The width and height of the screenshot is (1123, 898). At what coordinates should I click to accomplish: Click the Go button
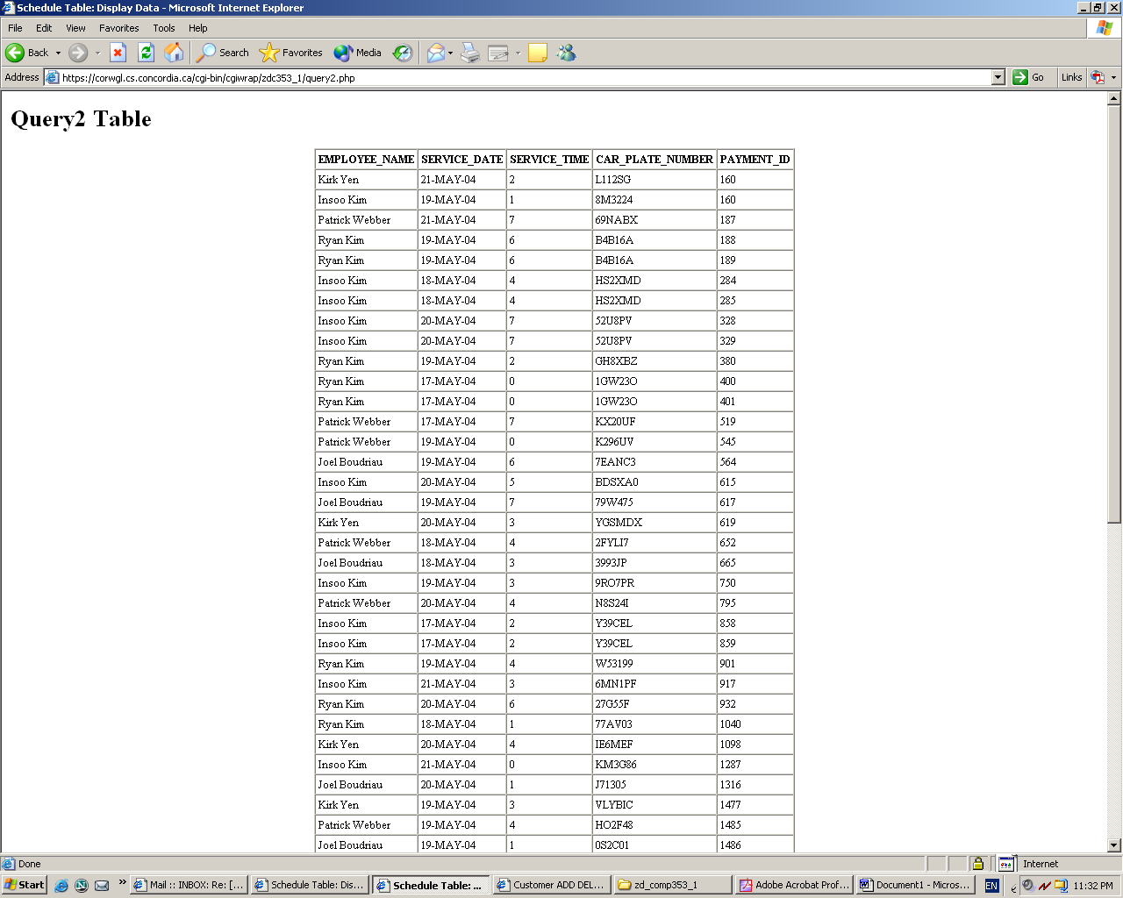1028,77
